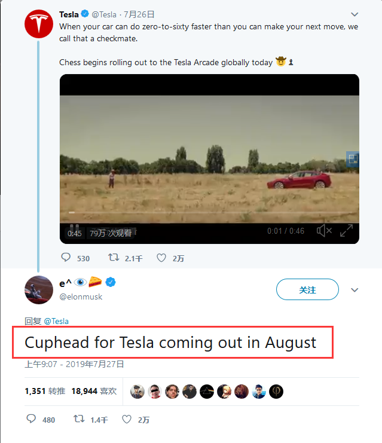Like Elon's Cuphead tweet

pyautogui.click(x=127, y=420)
